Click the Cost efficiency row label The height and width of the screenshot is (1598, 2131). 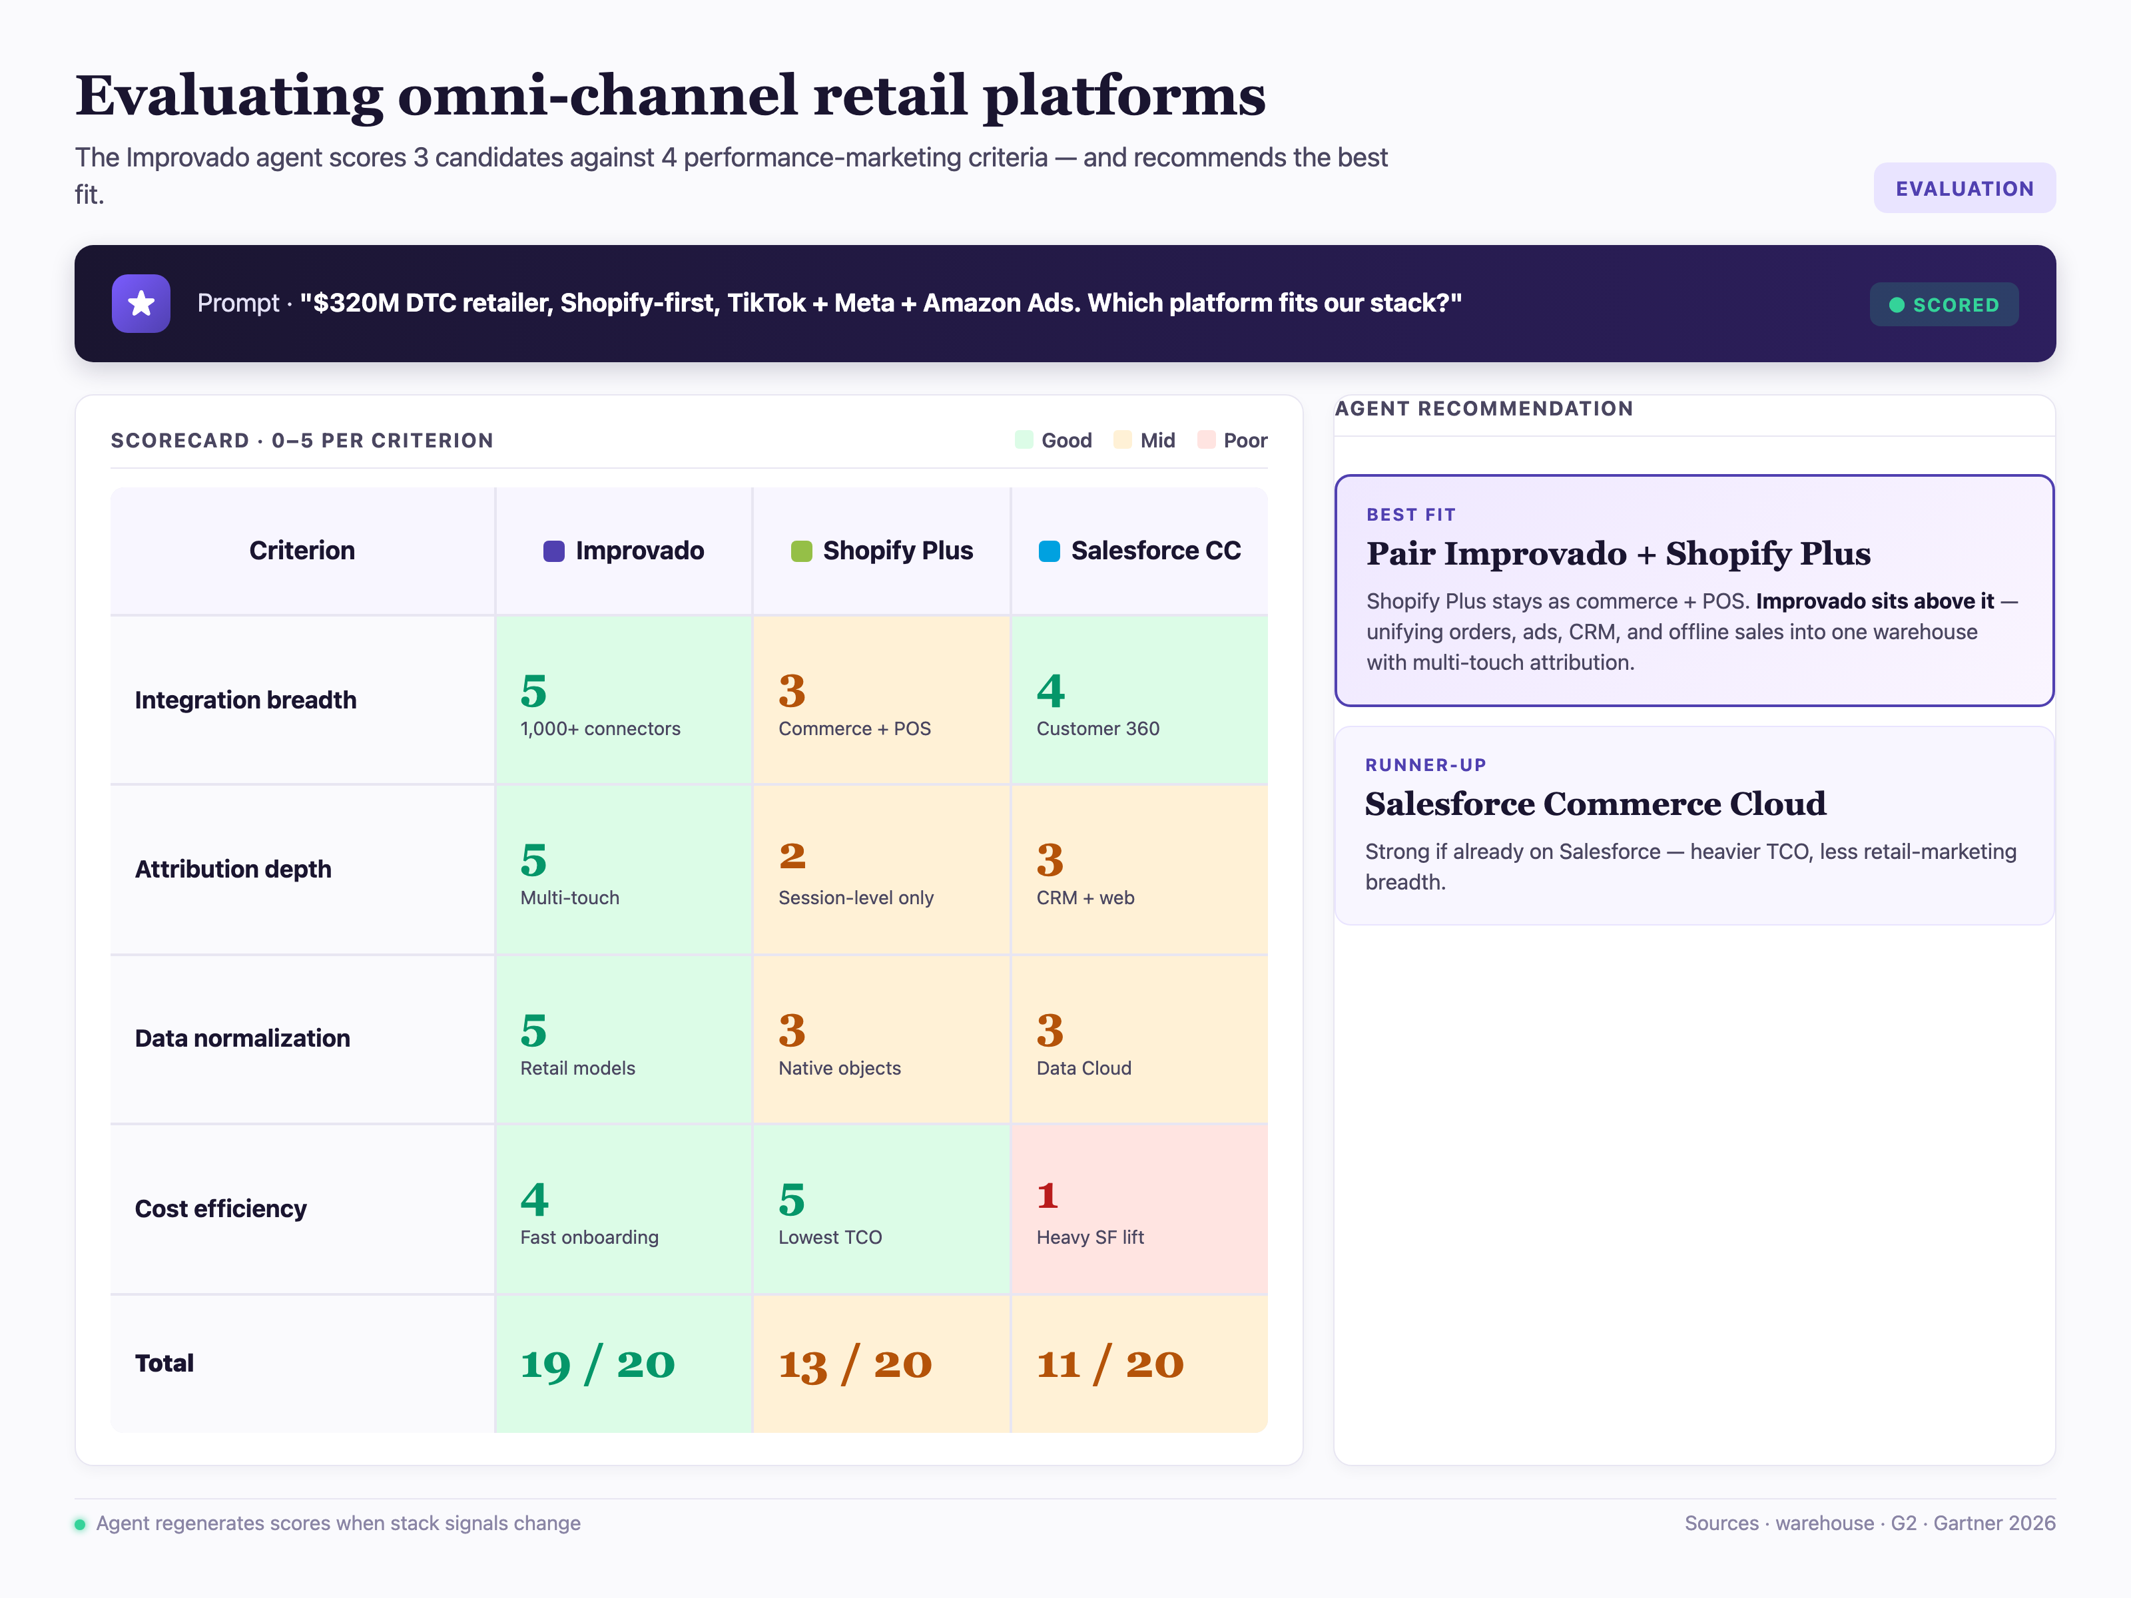point(220,1209)
